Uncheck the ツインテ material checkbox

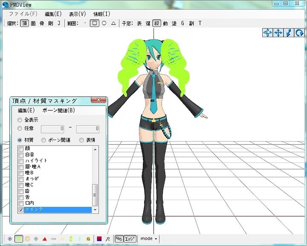pyautogui.click(x=21, y=210)
